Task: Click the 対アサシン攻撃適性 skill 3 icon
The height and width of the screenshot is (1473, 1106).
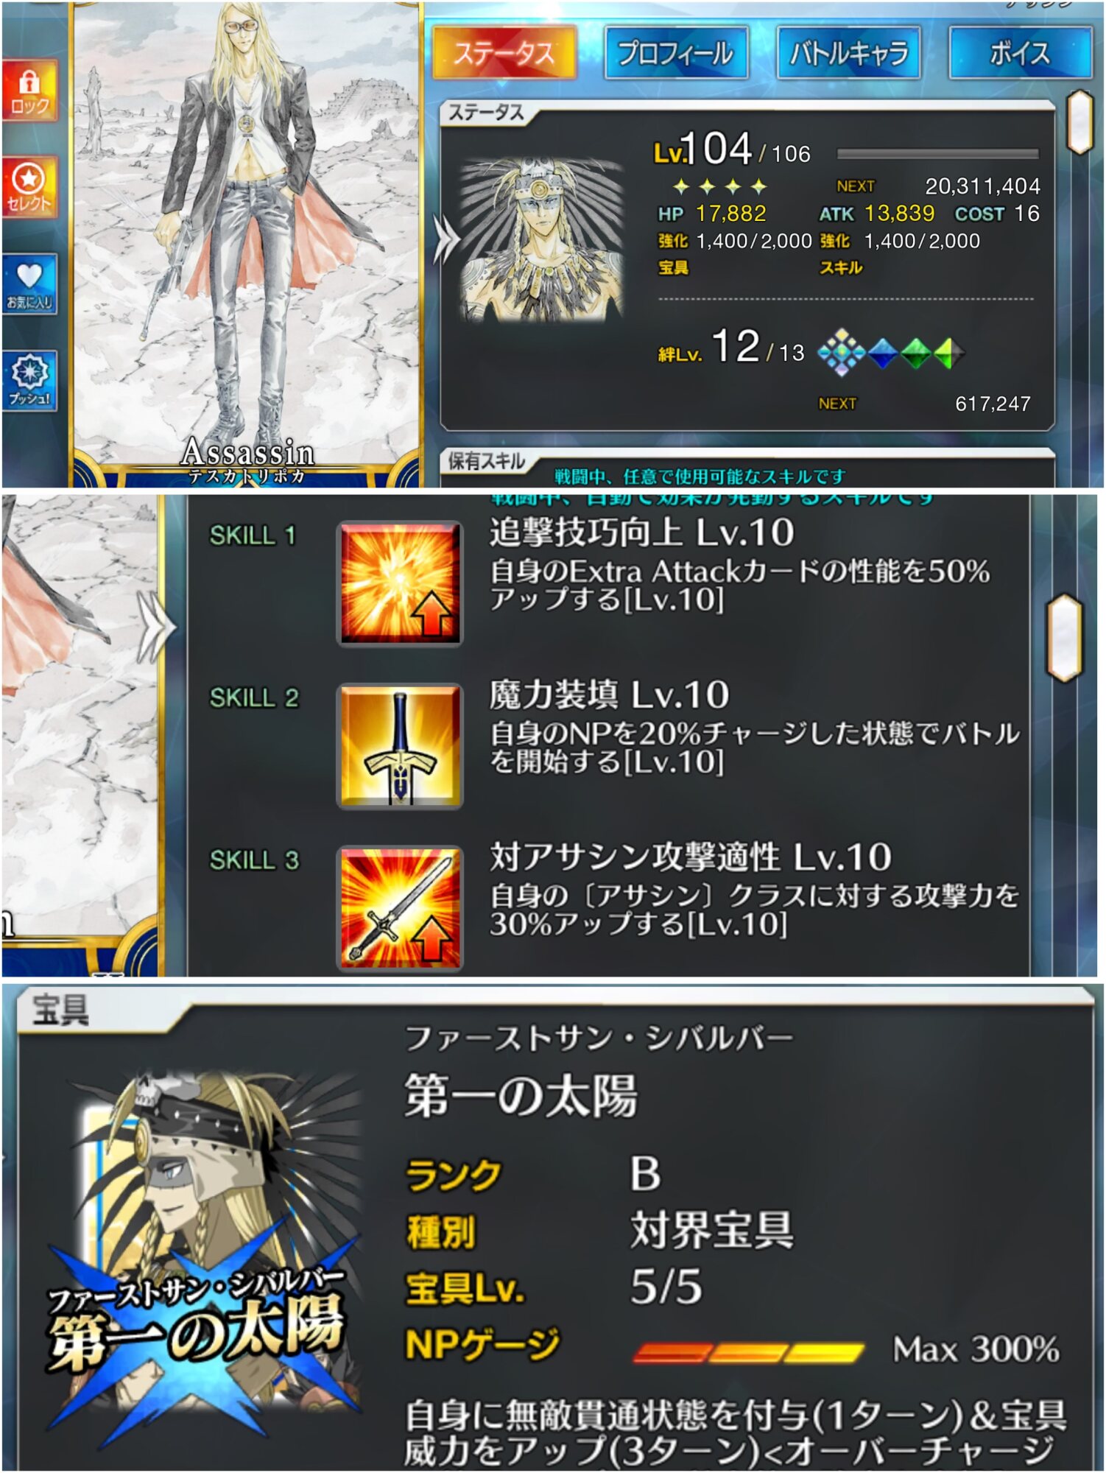Action: [400, 907]
